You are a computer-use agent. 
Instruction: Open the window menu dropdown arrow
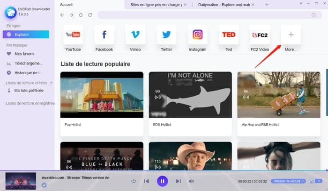pyautogui.click(x=301, y=4)
